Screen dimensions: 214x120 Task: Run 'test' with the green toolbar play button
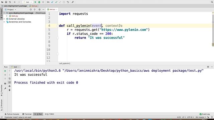(x=35, y=2)
